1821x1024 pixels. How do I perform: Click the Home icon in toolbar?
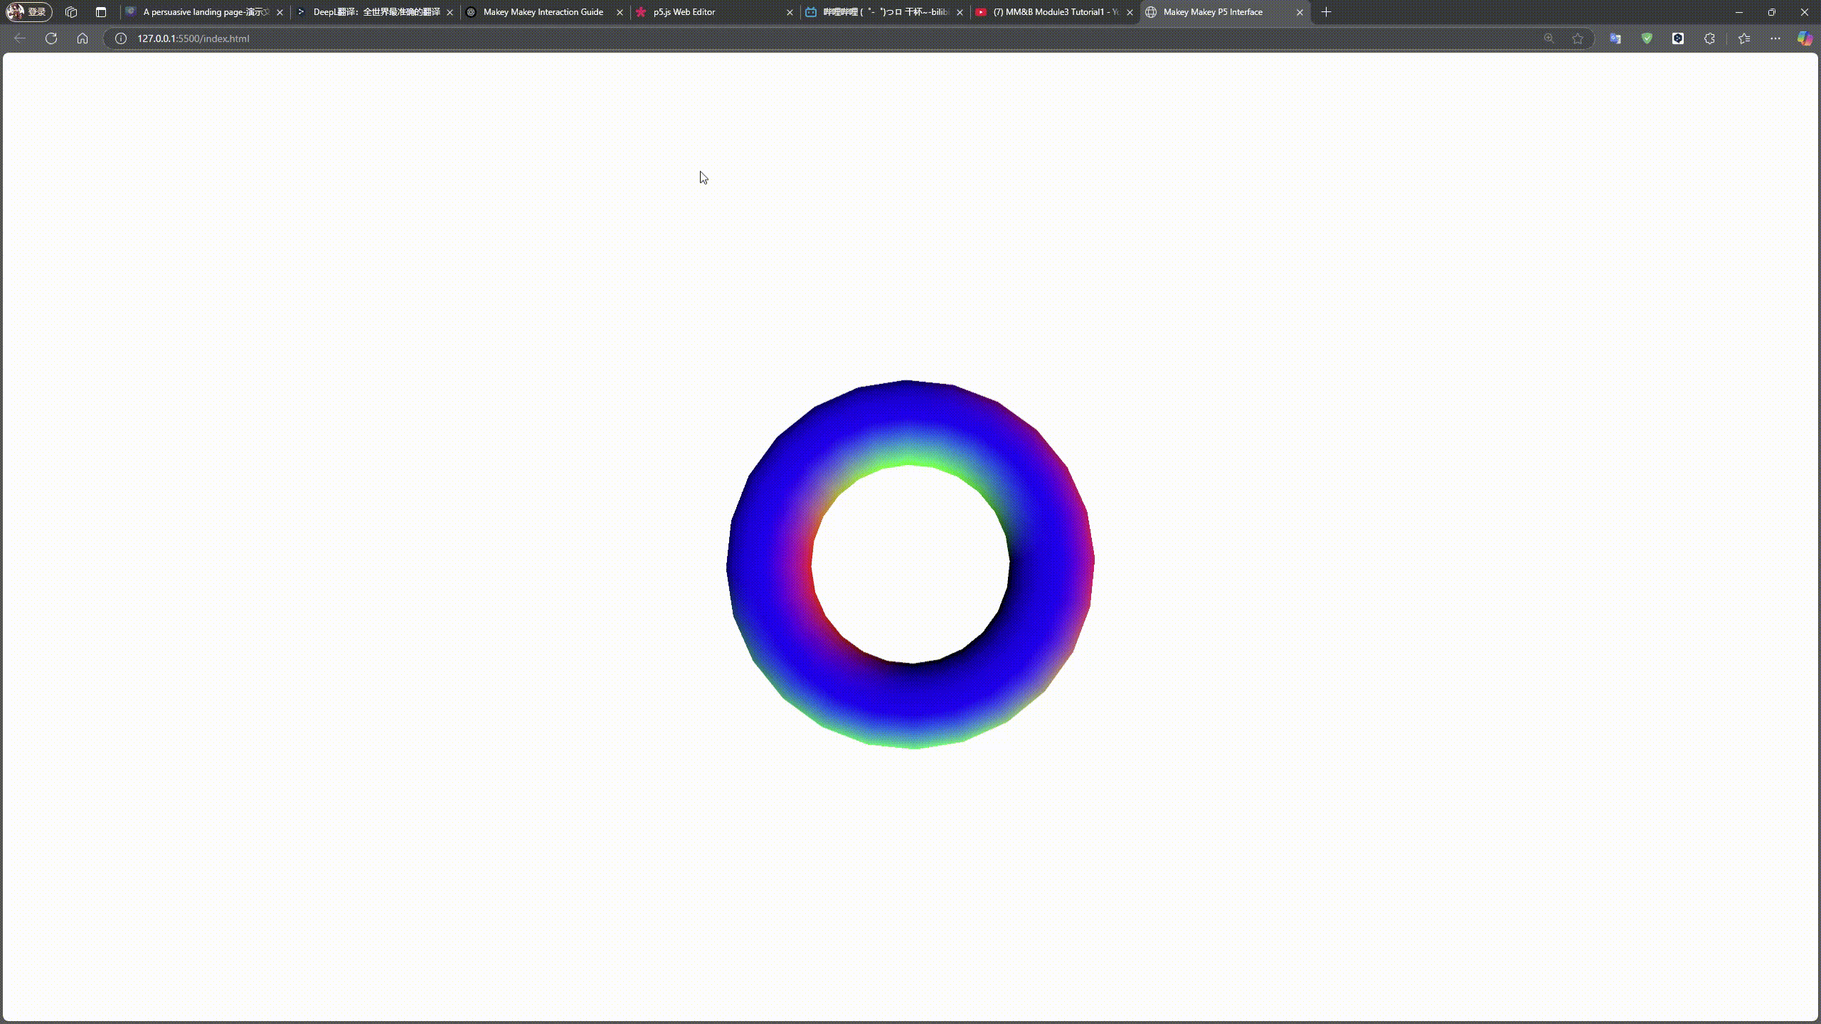tap(83, 38)
